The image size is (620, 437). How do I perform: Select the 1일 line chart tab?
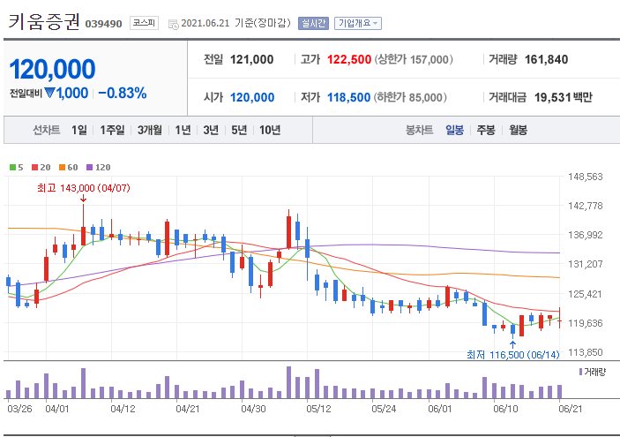(x=79, y=130)
